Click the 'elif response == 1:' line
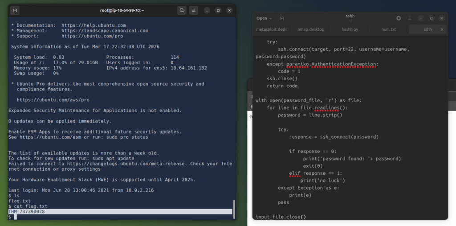 pos(316,173)
